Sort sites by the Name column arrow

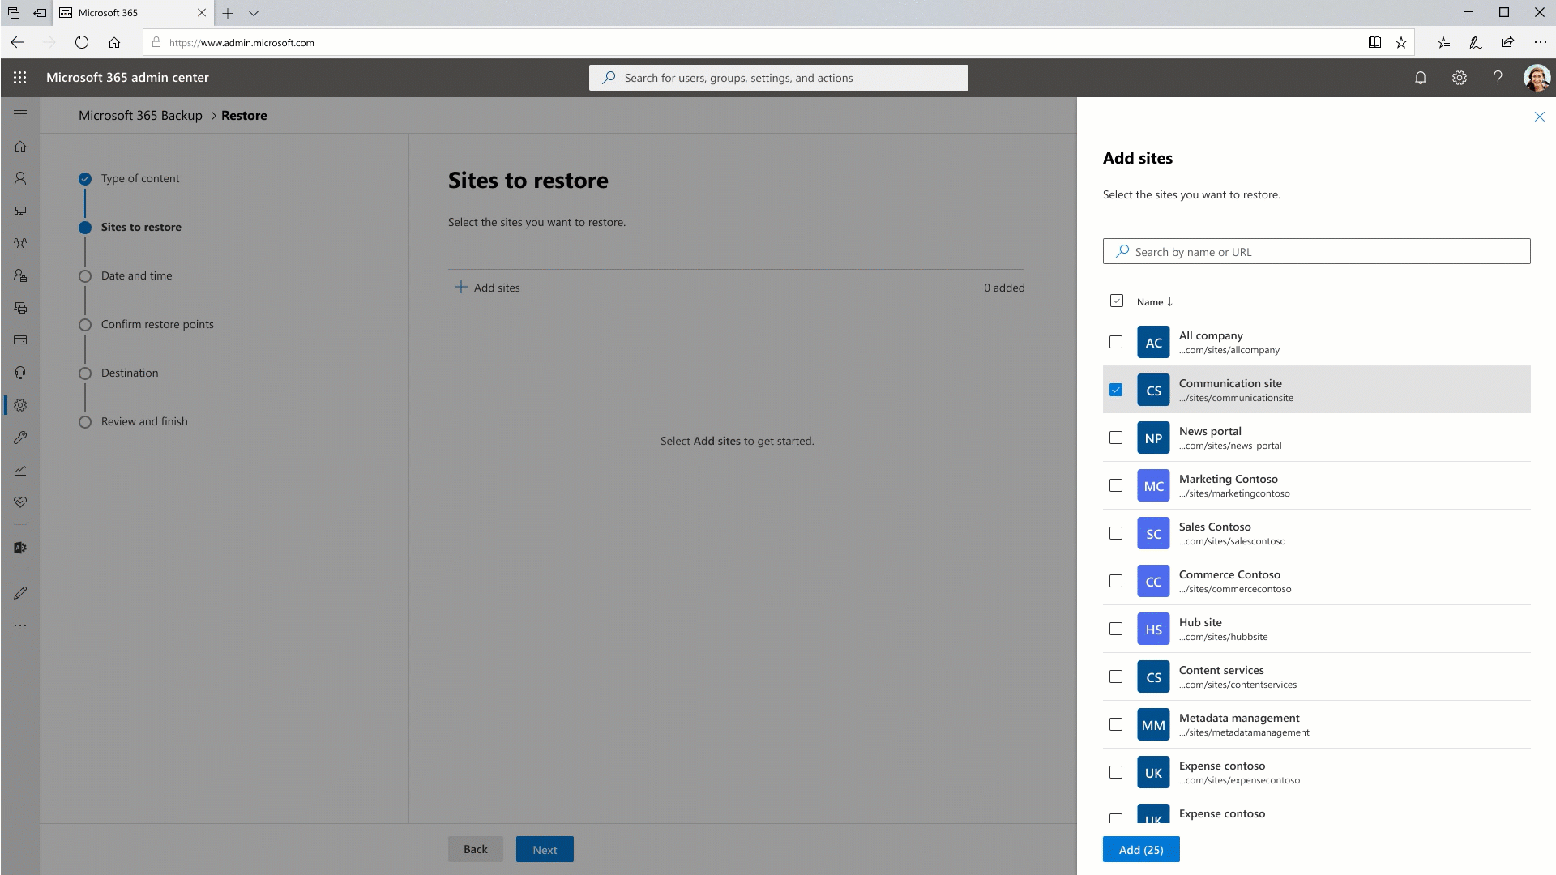[x=1169, y=301]
